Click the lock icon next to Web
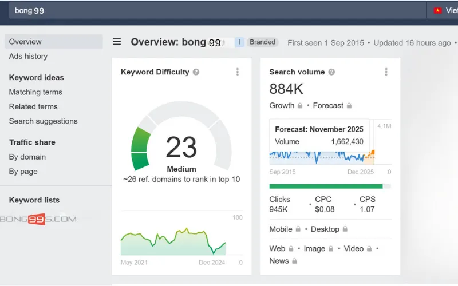 point(291,249)
